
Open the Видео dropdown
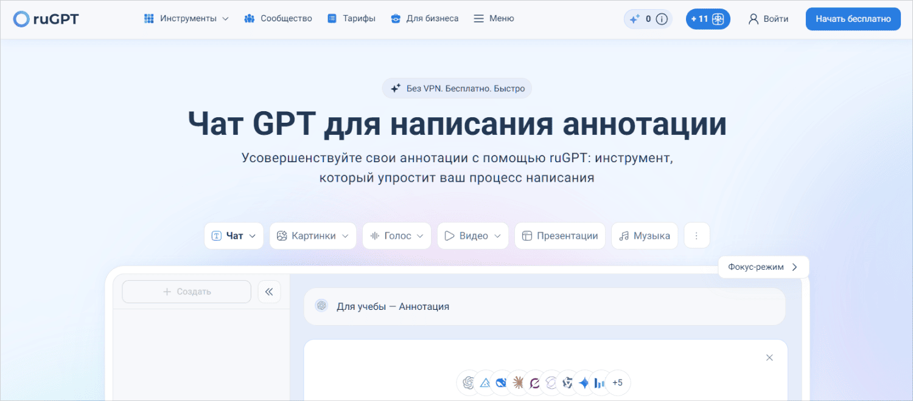[472, 236]
